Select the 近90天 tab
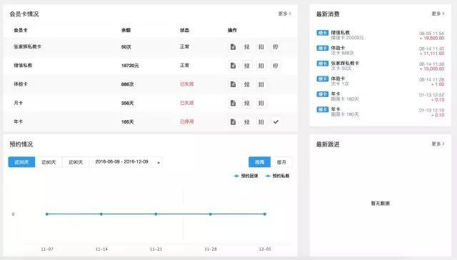Screen dimensions: 457x260 click(x=76, y=162)
